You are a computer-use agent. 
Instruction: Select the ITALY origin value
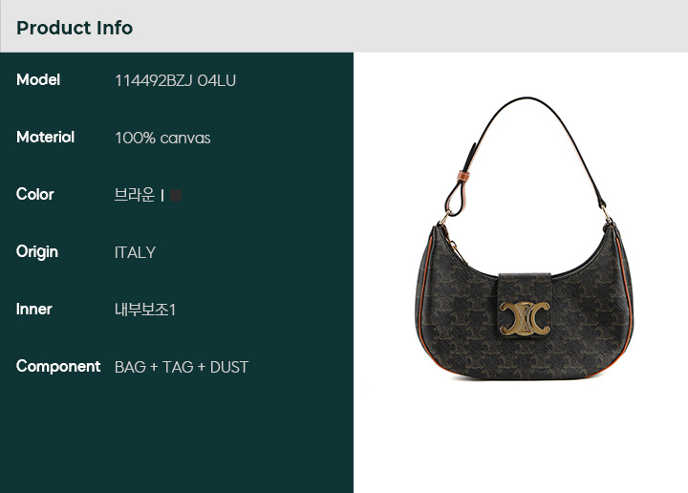pyautogui.click(x=135, y=252)
